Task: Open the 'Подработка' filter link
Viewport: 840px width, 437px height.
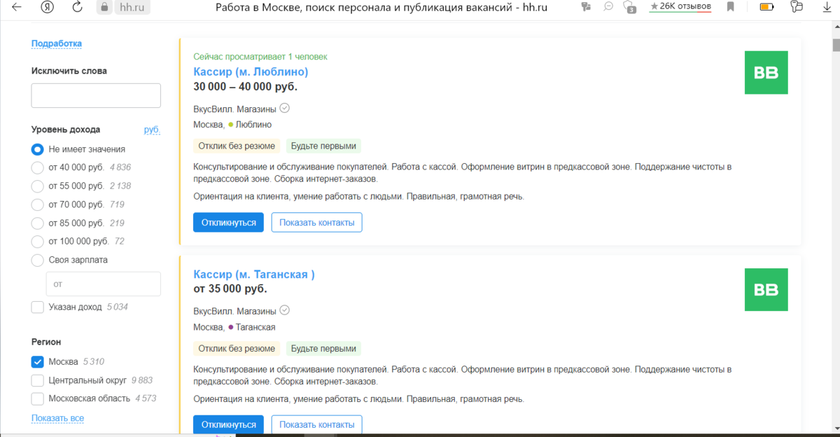Action: [x=57, y=43]
